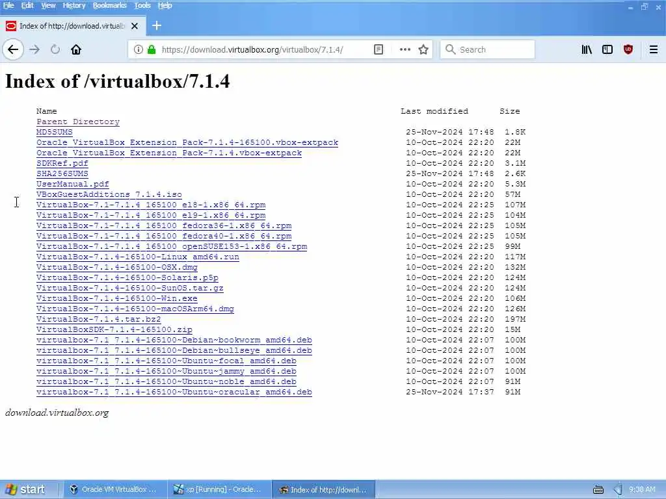Download the Solaris.p5p package
The image size is (666, 499).
point(127,277)
